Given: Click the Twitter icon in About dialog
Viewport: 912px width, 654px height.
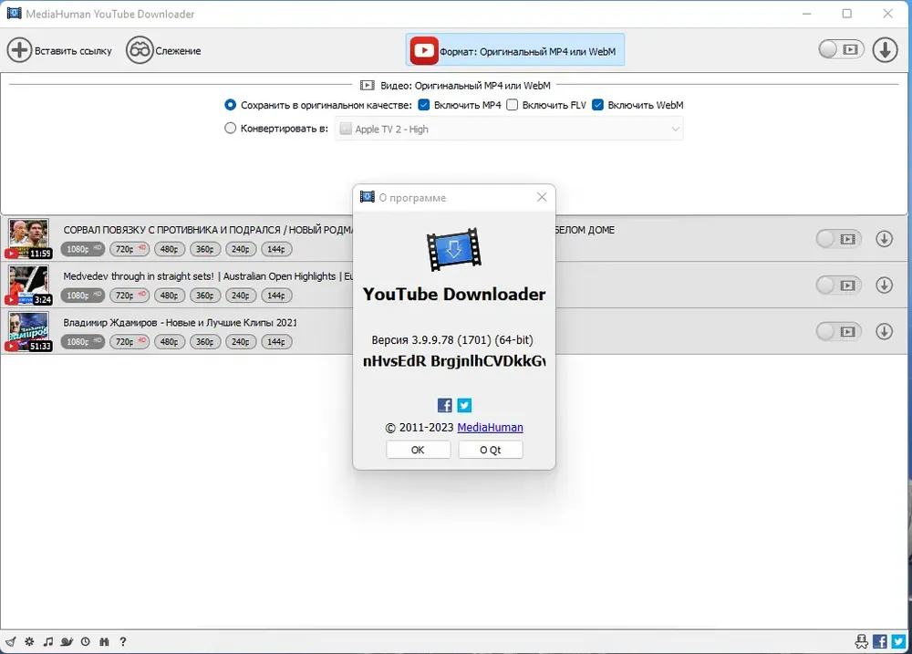Looking at the screenshot, I should click(x=464, y=405).
